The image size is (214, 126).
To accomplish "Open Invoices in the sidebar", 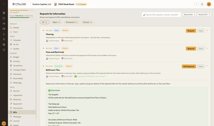I will coord(22,61).
